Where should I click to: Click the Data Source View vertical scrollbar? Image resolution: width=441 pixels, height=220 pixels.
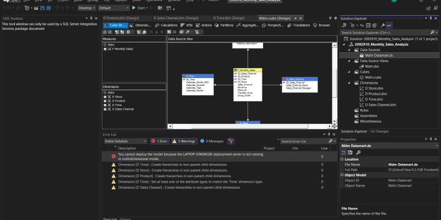[335, 83]
